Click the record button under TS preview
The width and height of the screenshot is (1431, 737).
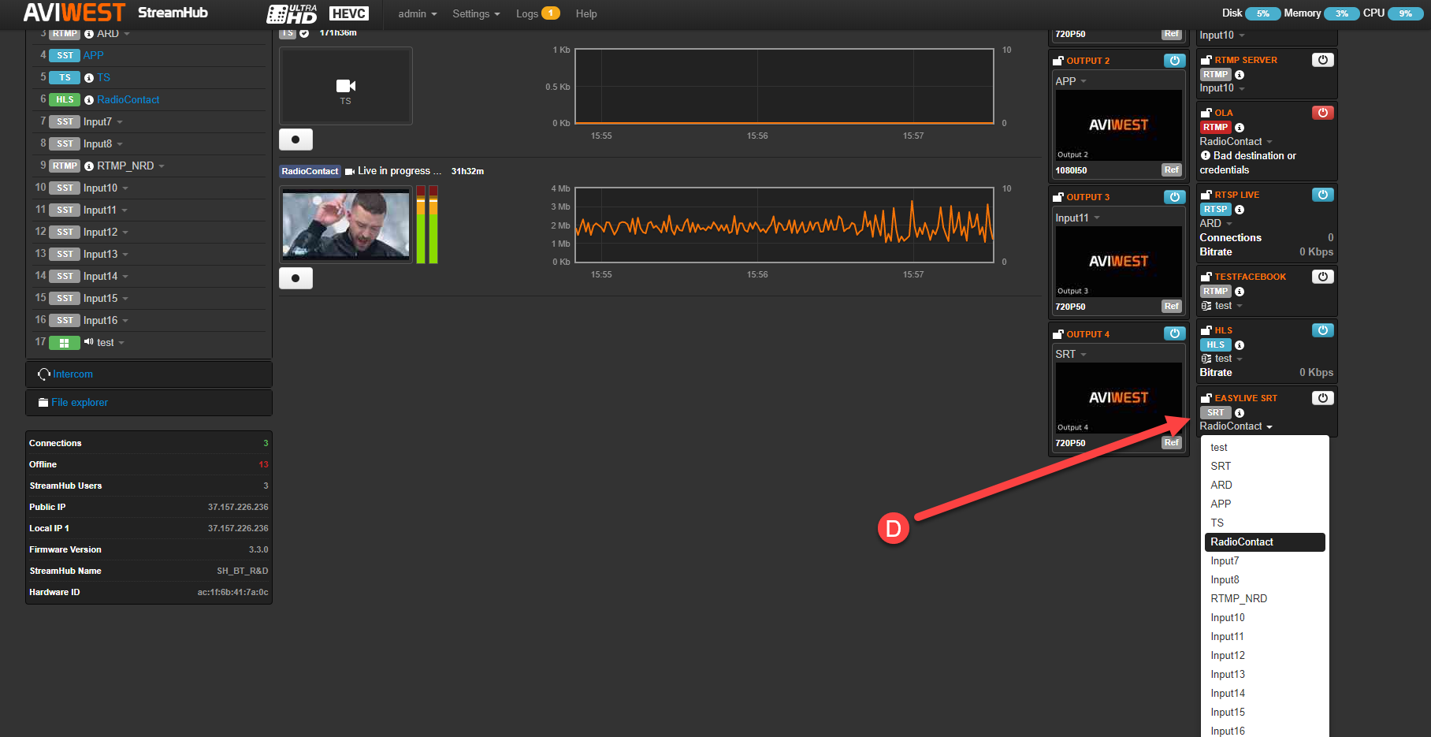(295, 140)
